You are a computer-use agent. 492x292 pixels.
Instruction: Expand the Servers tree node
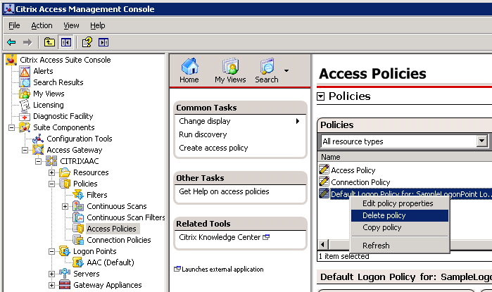pos(52,274)
